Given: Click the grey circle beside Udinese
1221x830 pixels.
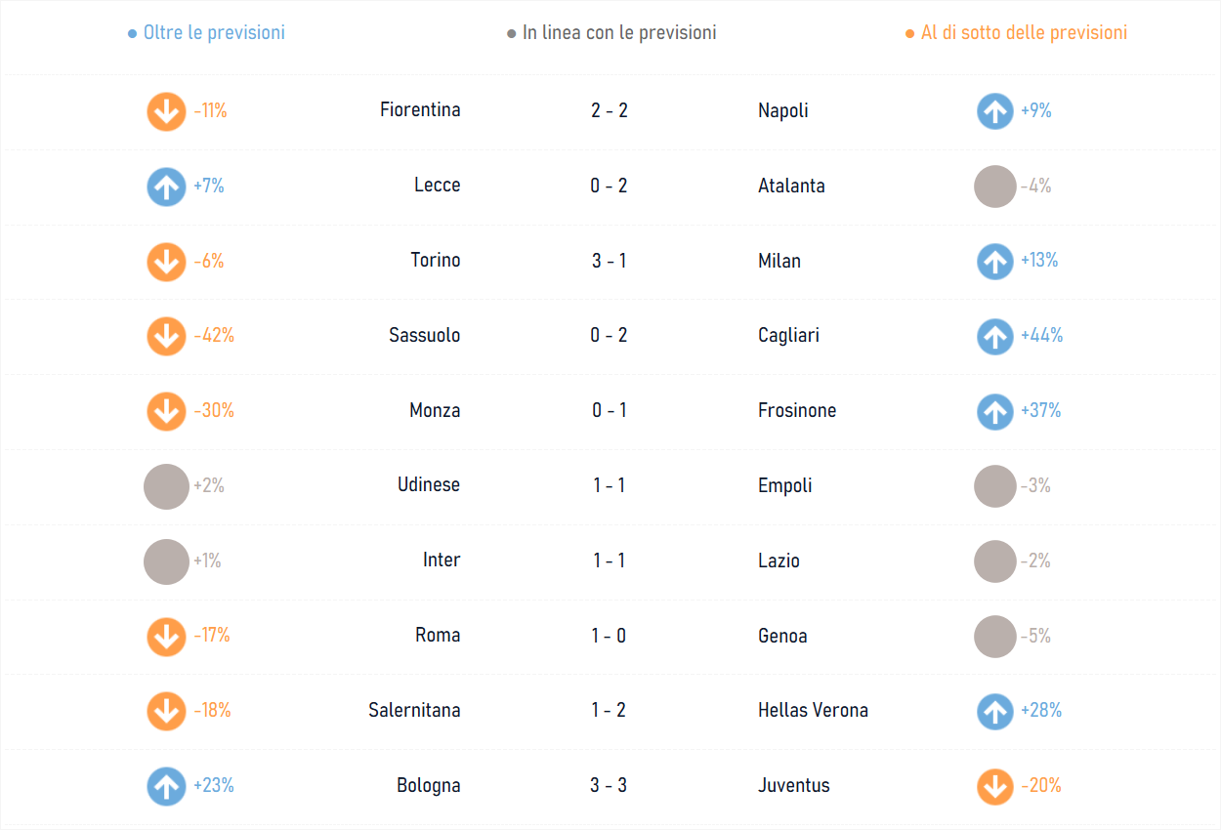Looking at the screenshot, I should 166,486.
